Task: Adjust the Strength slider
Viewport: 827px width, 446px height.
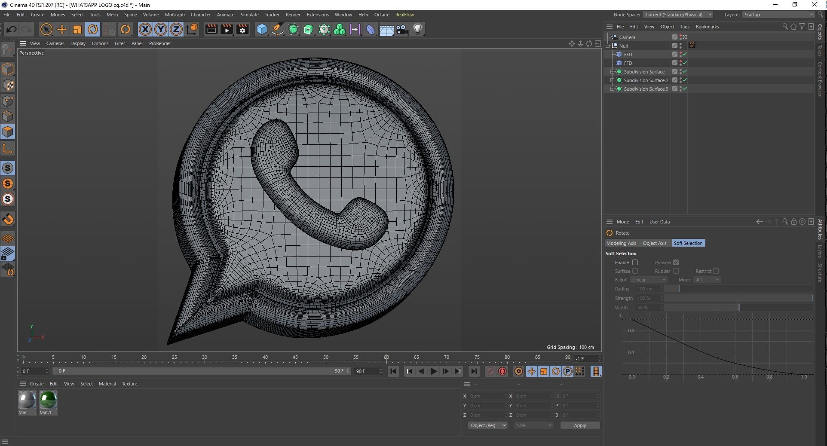Action: point(738,298)
